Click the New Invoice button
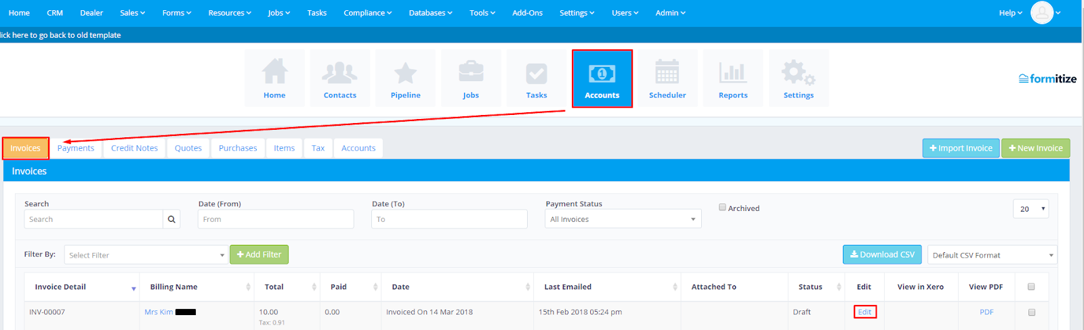 (1036, 148)
